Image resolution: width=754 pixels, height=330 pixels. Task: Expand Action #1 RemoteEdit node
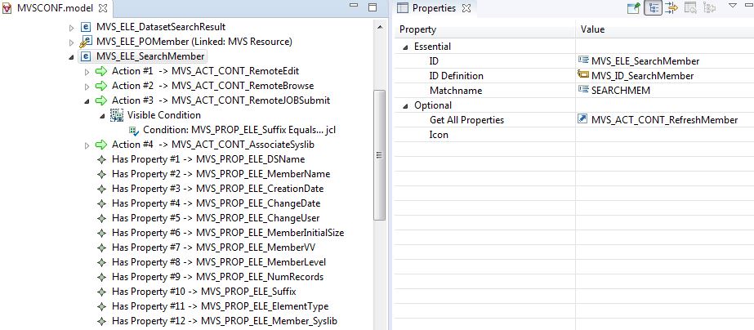tap(87, 72)
